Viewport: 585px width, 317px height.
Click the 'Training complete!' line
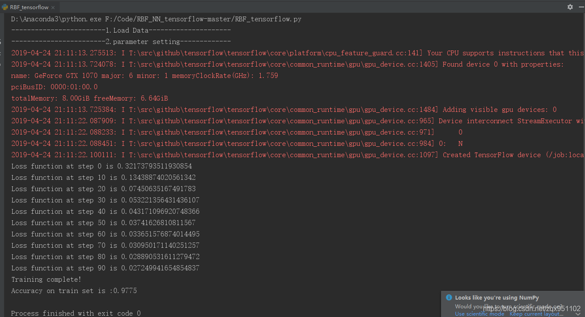46,280
